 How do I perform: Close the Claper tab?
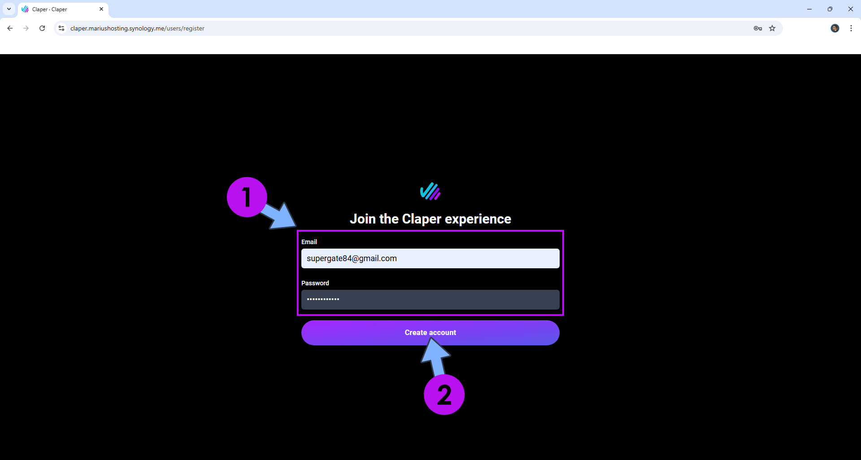[x=101, y=9]
